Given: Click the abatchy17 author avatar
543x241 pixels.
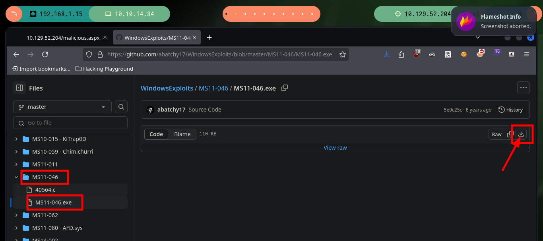Looking at the screenshot, I should [150, 110].
